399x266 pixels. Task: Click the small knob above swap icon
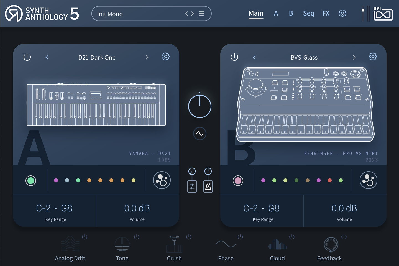tap(192, 171)
